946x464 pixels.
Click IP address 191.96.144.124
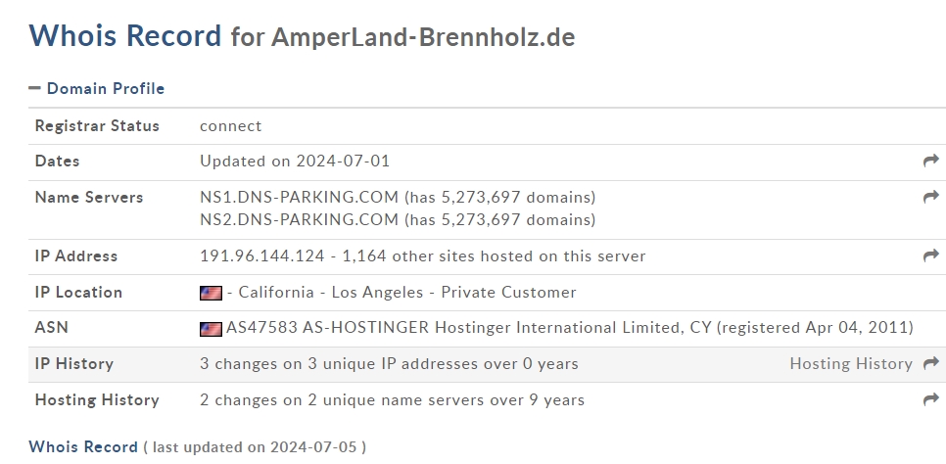261,256
